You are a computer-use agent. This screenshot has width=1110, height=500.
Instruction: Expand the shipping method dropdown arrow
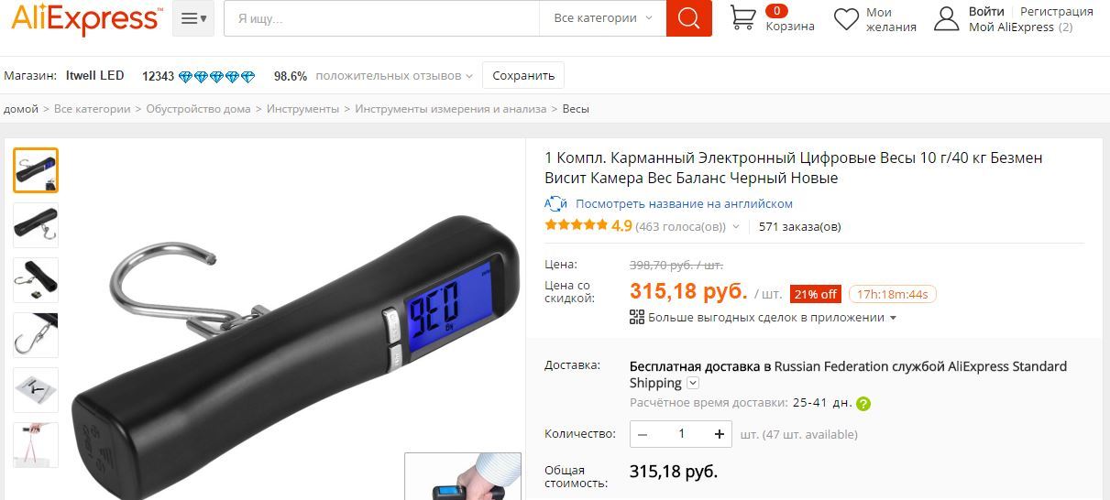pos(693,383)
